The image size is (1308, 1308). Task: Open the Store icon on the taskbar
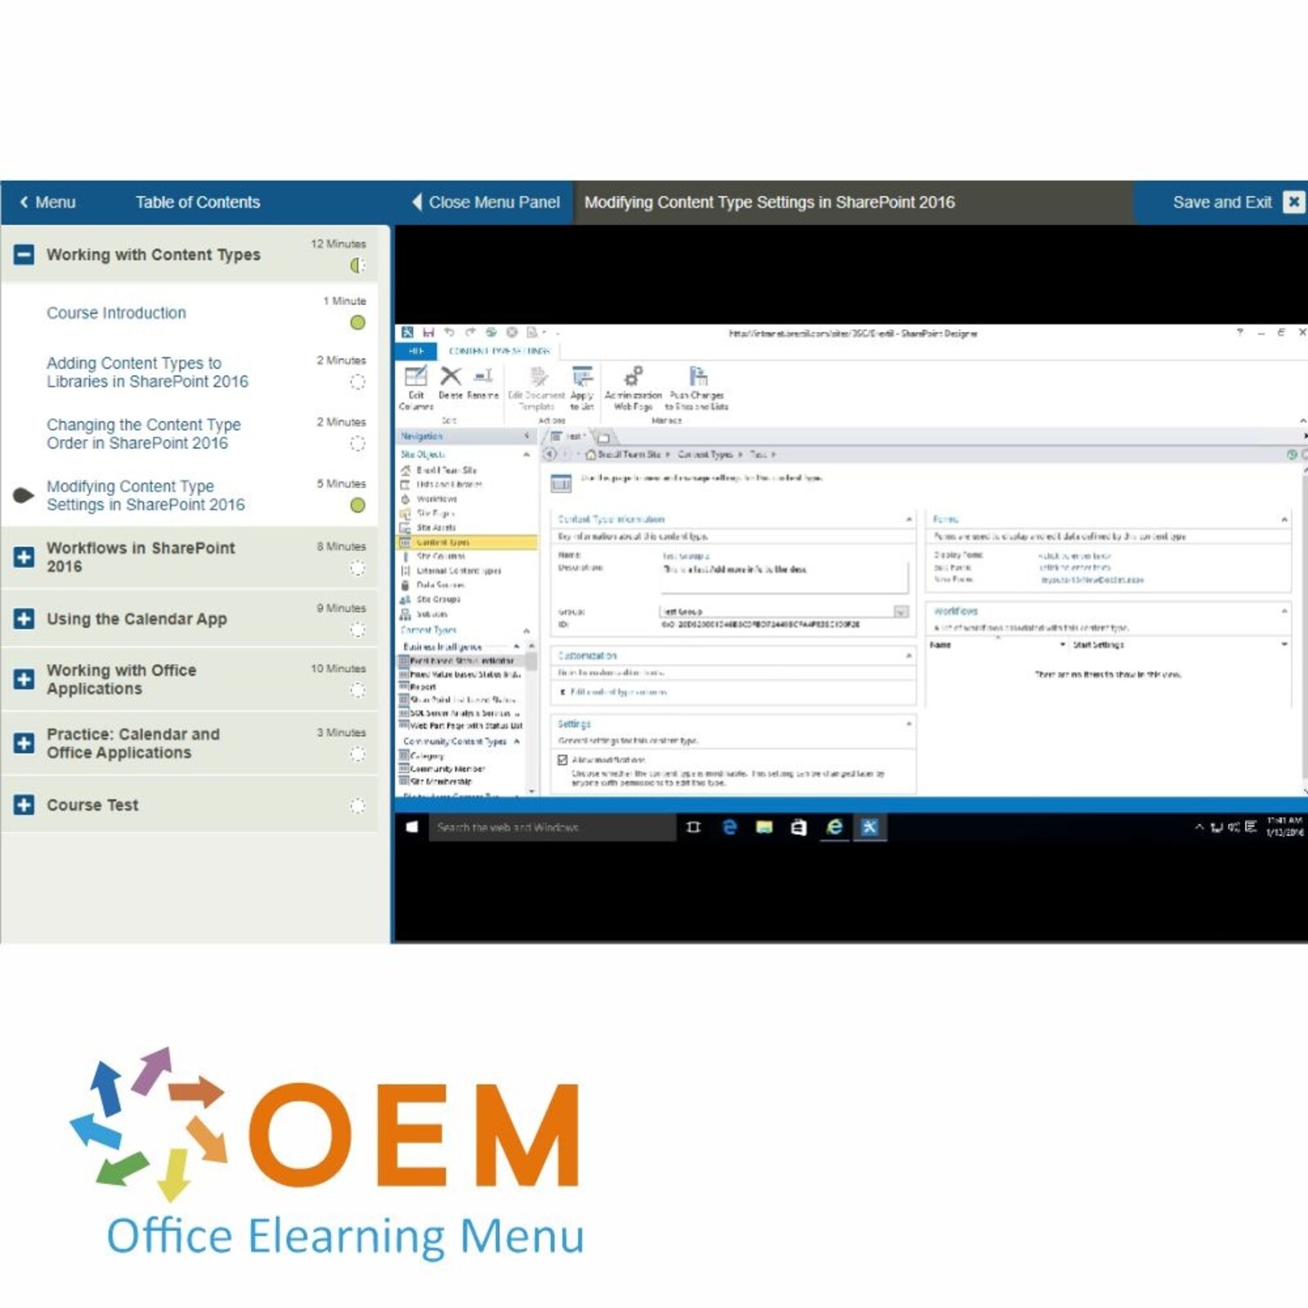(x=799, y=827)
